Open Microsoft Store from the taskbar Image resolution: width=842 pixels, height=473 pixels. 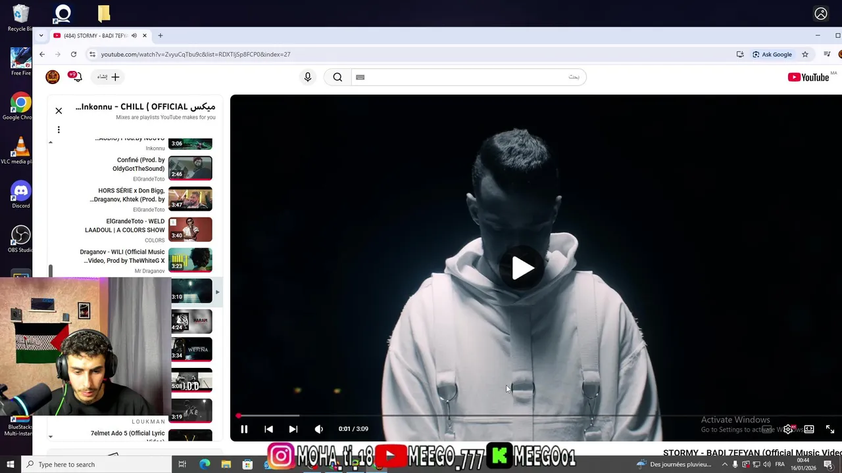(247, 464)
